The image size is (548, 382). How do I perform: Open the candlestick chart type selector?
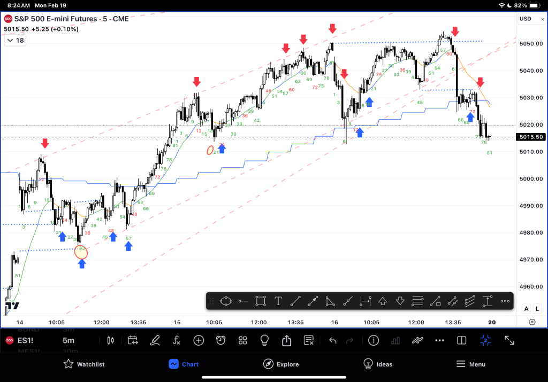111,340
